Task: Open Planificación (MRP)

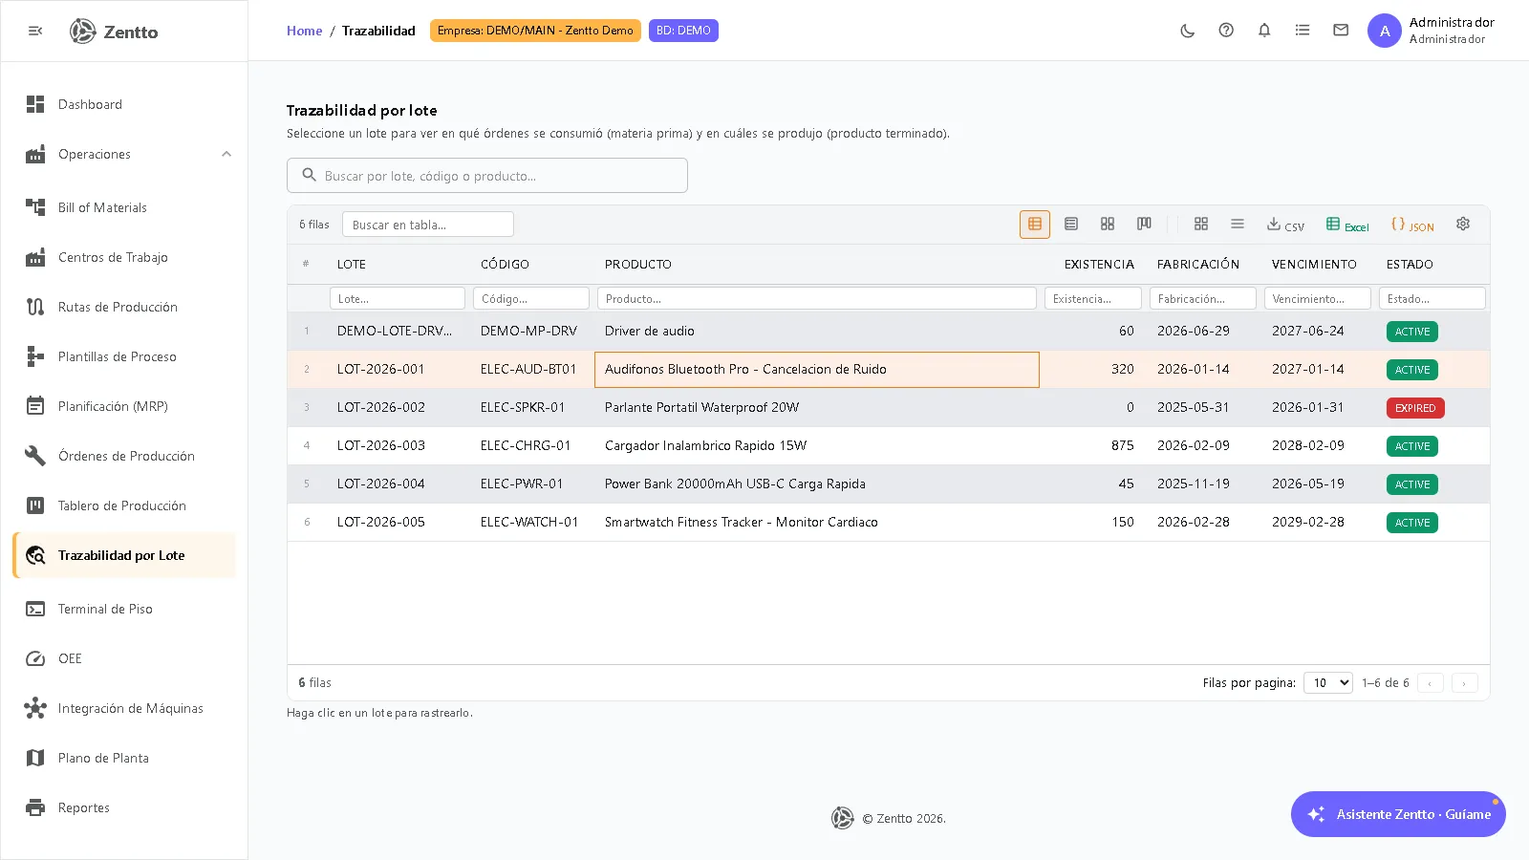Action: coord(124,406)
